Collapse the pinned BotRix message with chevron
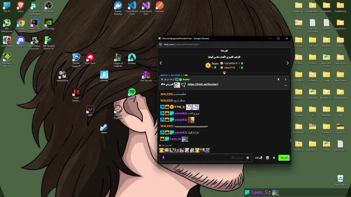Screen dimensions: 351x197 285,85
